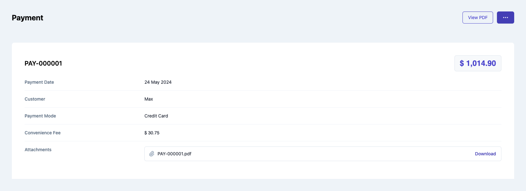Download the PAY-000001.pdf attachment

pyautogui.click(x=485, y=154)
